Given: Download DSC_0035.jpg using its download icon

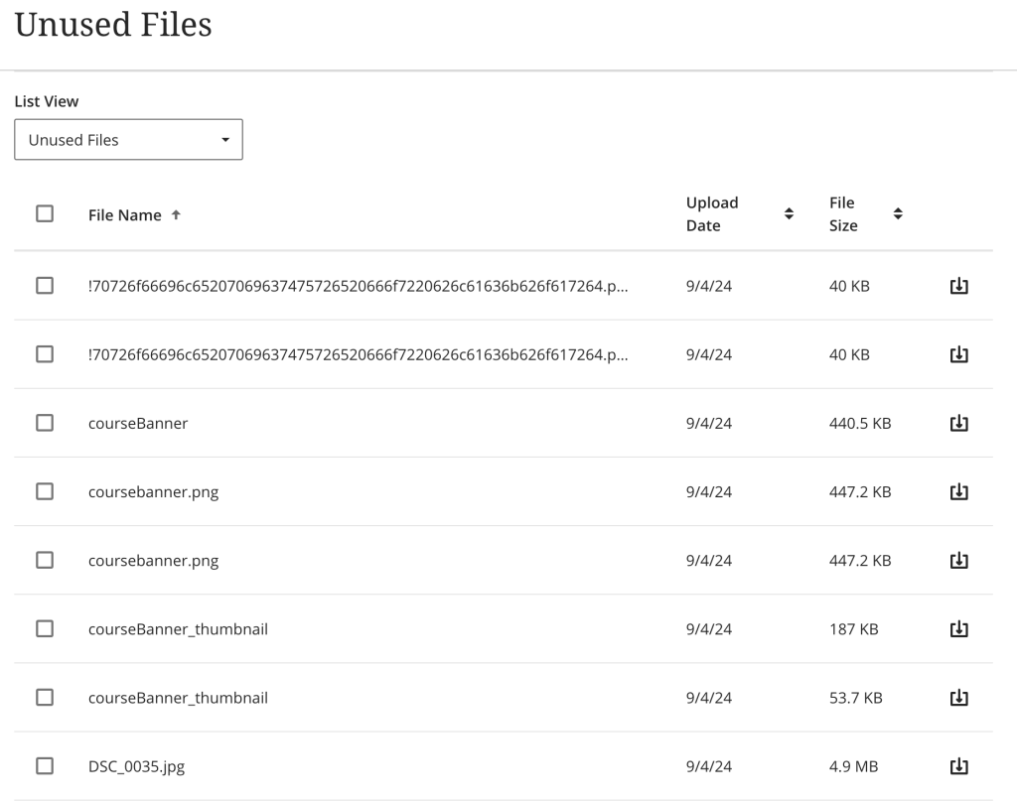Looking at the screenshot, I should pos(958,766).
